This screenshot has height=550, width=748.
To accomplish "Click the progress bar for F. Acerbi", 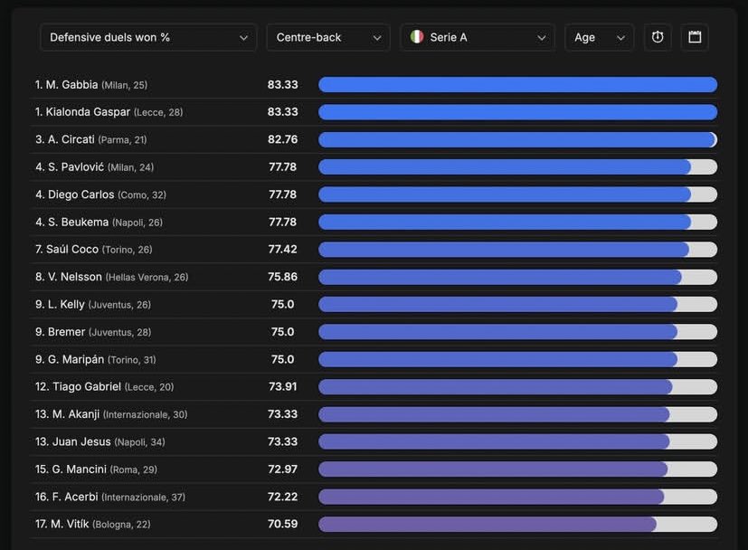I will [x=517, y=497].
